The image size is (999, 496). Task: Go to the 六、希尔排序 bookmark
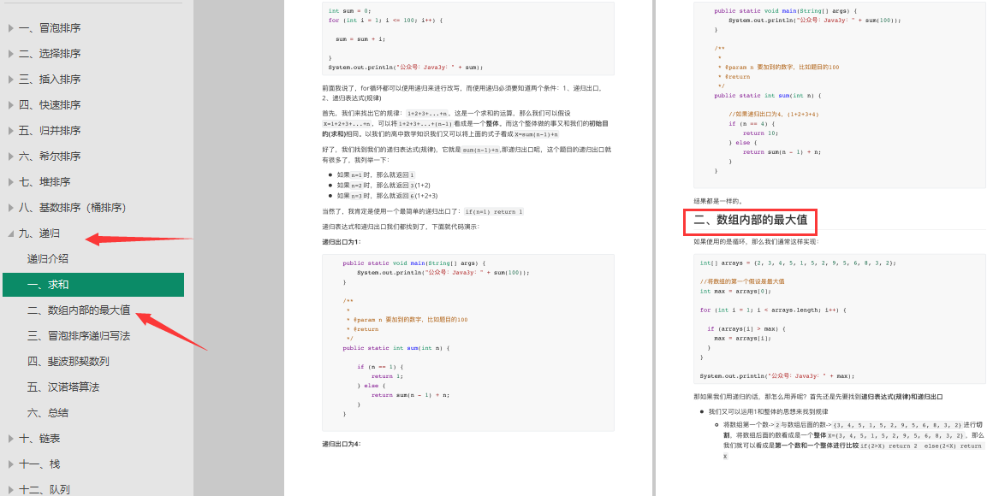(50, 156)
